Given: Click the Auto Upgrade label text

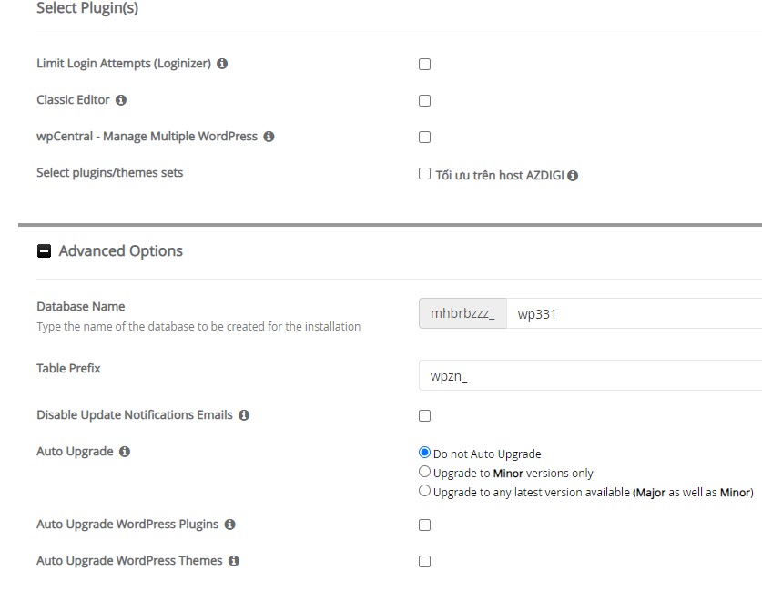Looking at the screenshot, I should click(x=75, y=452).
